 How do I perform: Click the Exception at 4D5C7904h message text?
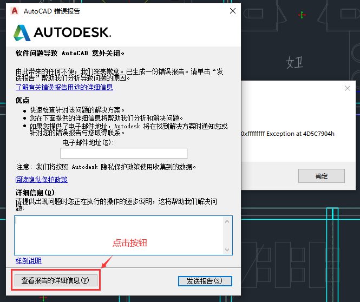287,134
